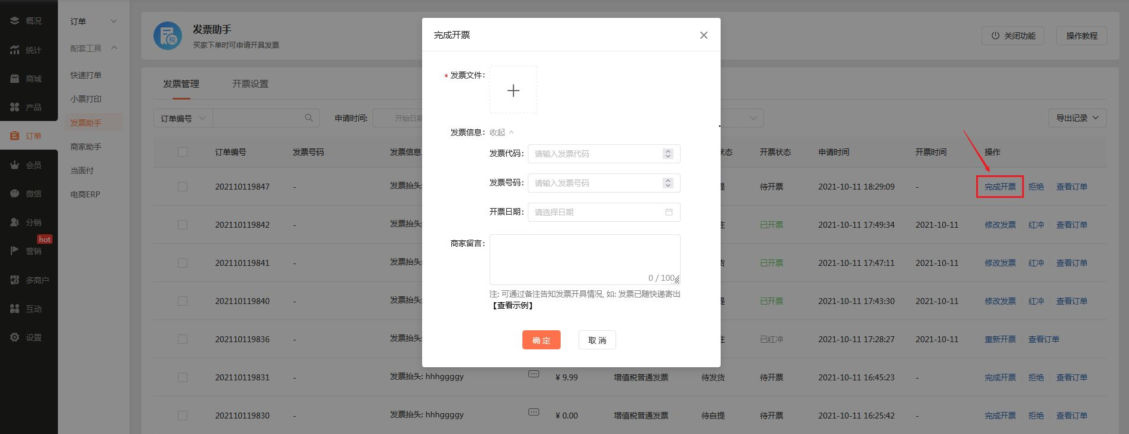1129x434 pixels.
Task: Check the box for order 202110119842
Action: tap(183, 225)
